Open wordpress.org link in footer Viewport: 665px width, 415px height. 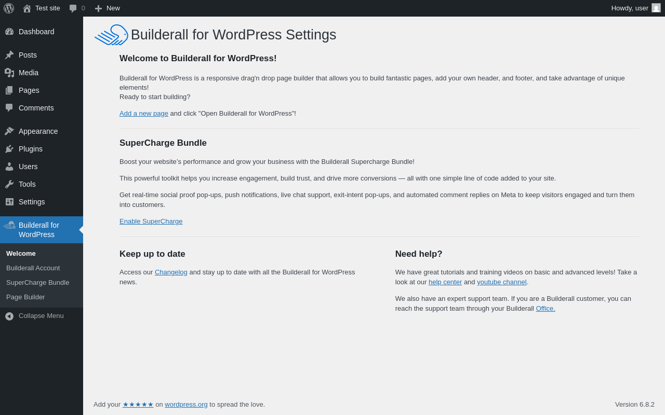point(186,405)
